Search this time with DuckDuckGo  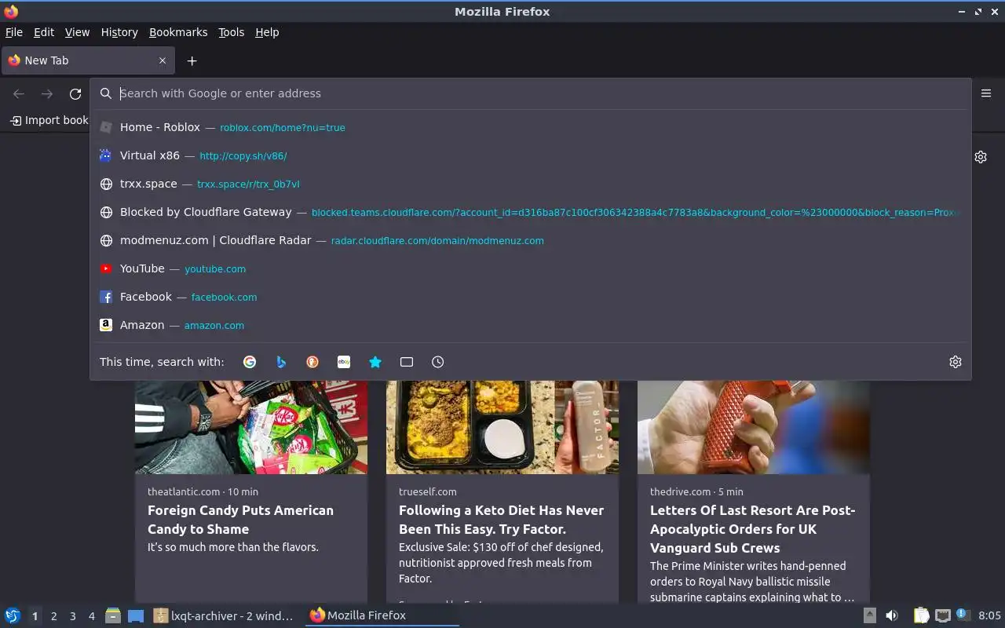pos(312,362)
